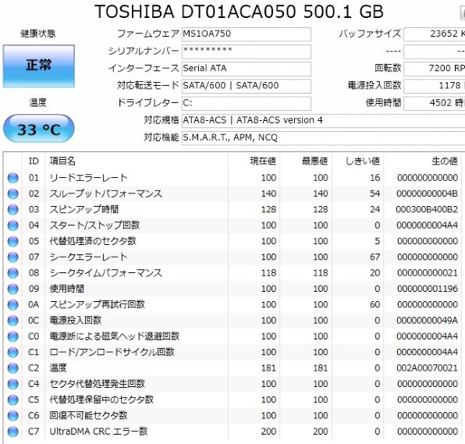Click the しきい値 column header

point(363,161)
